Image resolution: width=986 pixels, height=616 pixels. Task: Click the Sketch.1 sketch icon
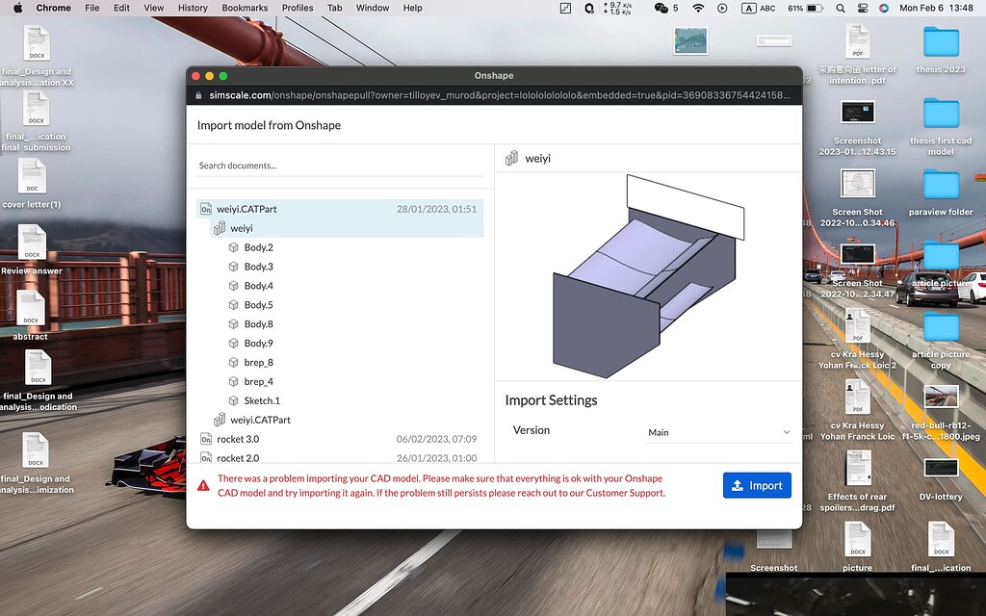coord(232,400)
